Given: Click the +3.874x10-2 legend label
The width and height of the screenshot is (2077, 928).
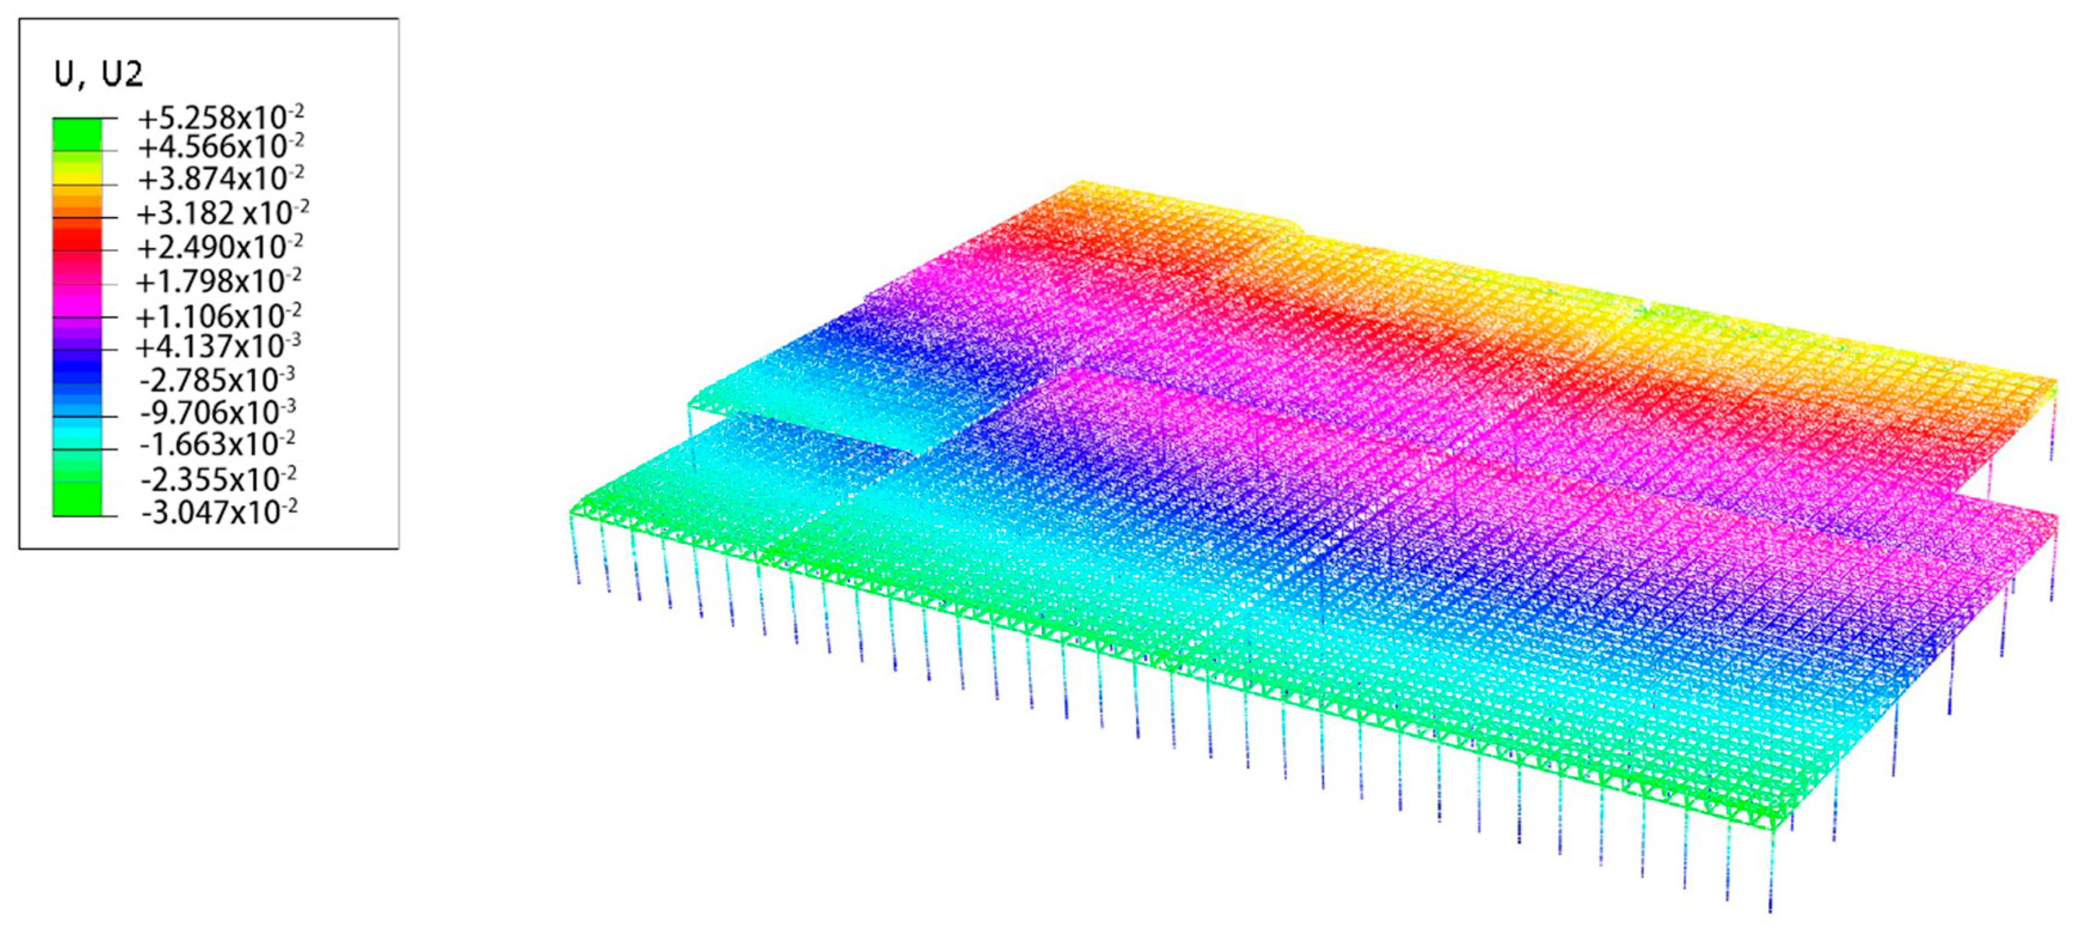Looking at the screenshot, I should point(221,178).
